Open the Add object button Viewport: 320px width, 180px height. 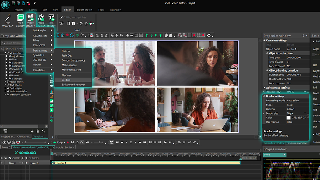(20, 20)
